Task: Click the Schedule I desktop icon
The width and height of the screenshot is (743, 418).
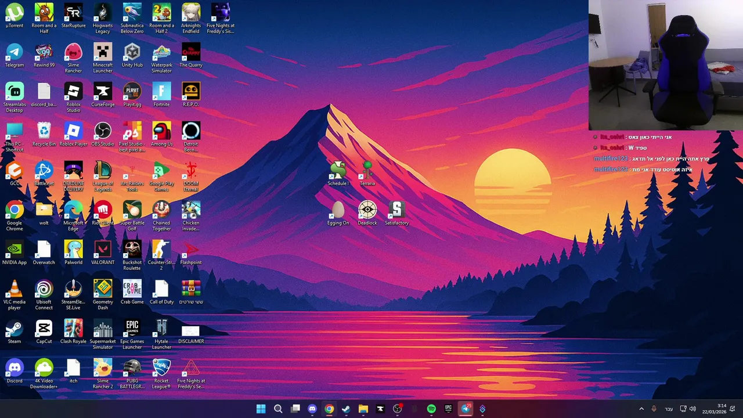Action: tap(338, 174)
